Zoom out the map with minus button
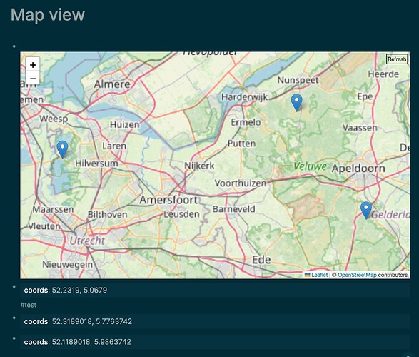Viewport: 419px width, 357px height. 33,79
